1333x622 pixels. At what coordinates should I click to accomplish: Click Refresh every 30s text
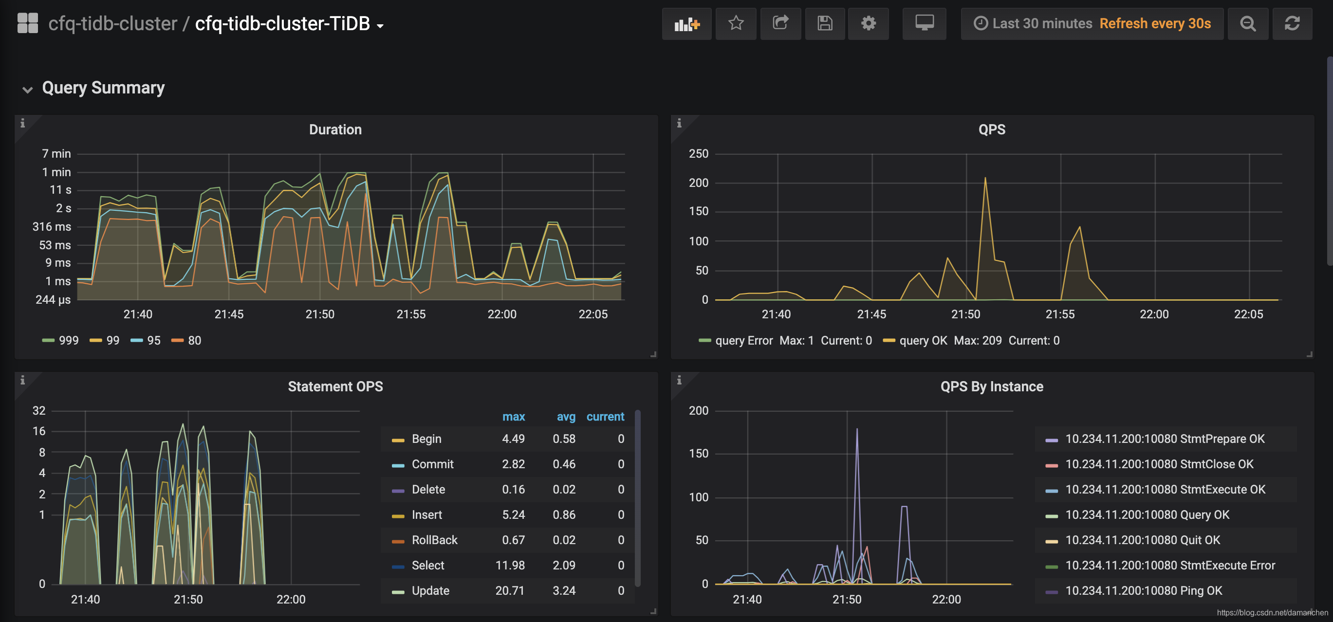click(1155, 24)
